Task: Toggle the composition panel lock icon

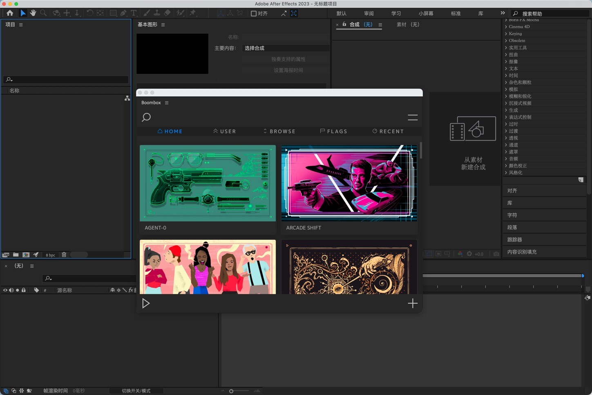Action: (344, 24)
